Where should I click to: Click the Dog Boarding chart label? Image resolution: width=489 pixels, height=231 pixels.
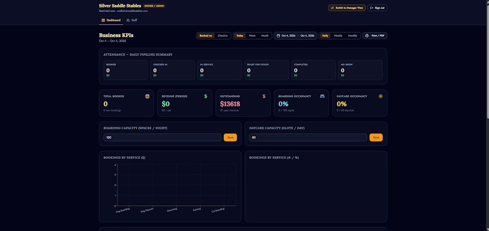click(x=123, y=211)
